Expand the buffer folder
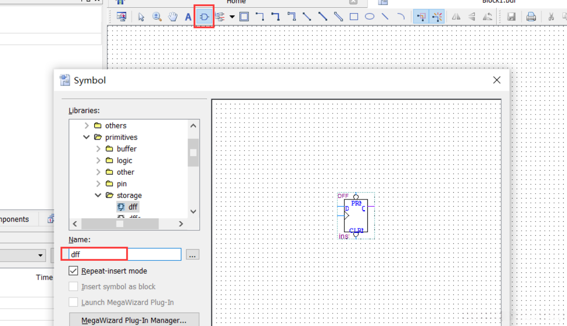This screenshot has height=326, width=567. (98, 149)
